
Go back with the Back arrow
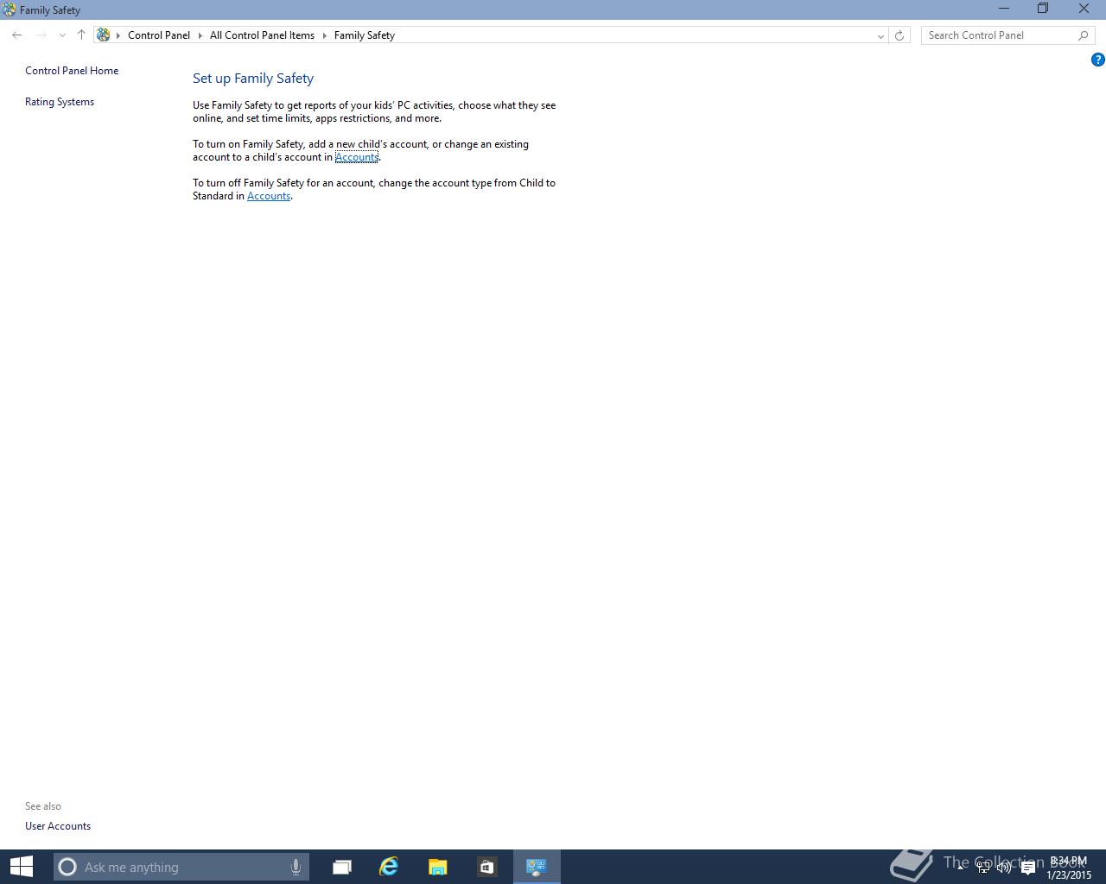click(x=17, y=35)
